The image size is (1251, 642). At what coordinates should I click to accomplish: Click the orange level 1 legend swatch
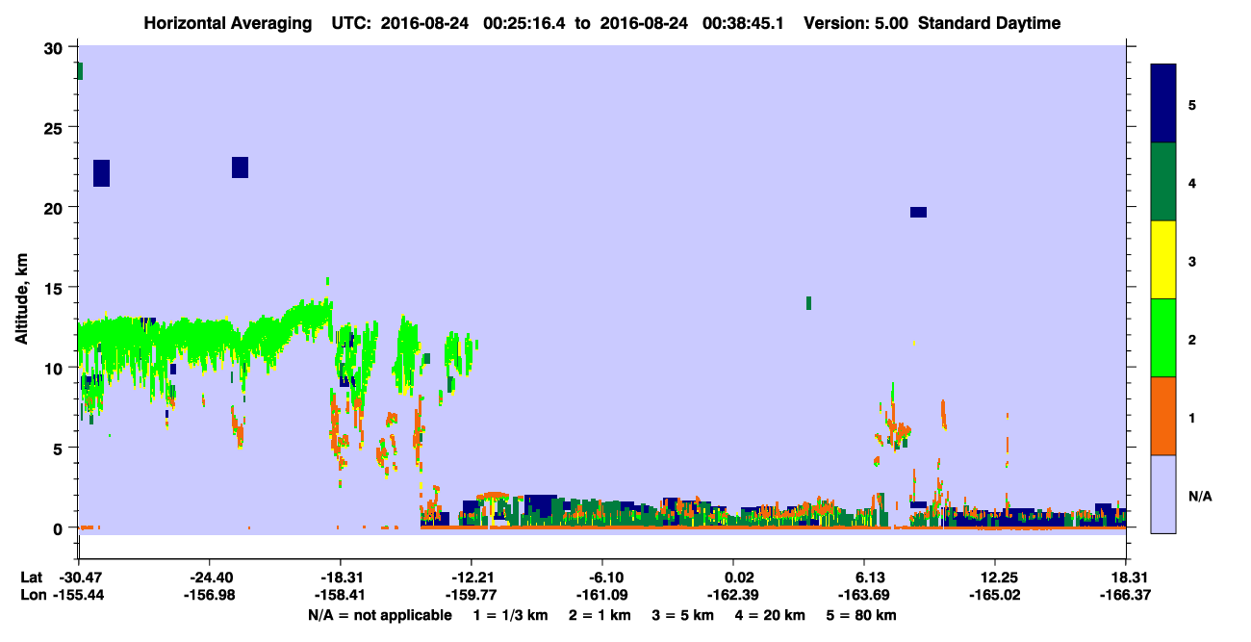[1163, 416]
